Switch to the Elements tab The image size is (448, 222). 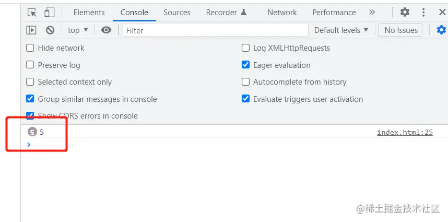(x=89, y=12)
